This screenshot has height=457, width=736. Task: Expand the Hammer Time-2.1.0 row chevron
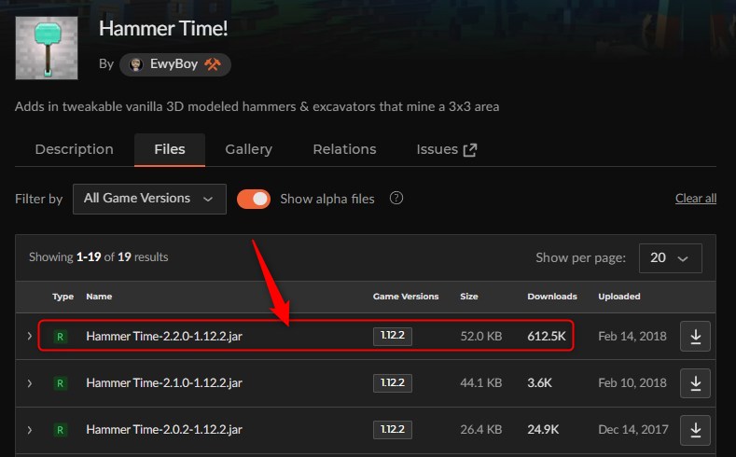click(29, 383)
